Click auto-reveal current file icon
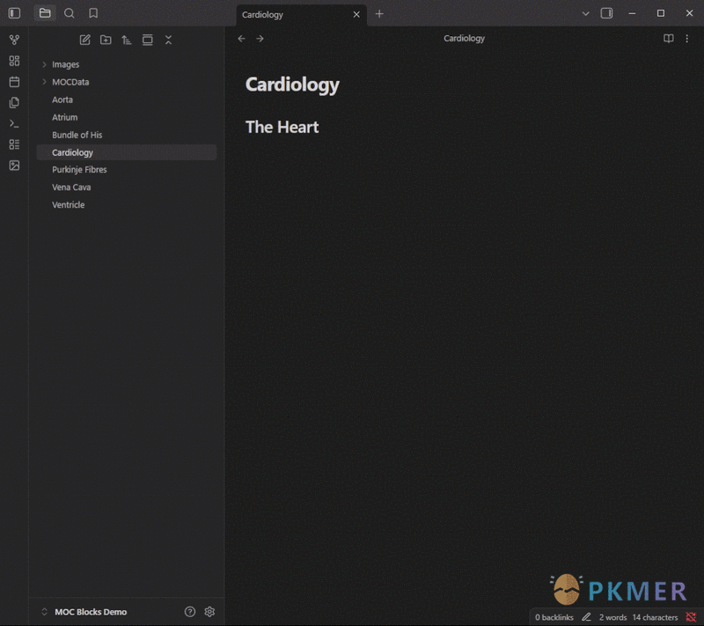 pyautogui.click(x=148, y=40)
